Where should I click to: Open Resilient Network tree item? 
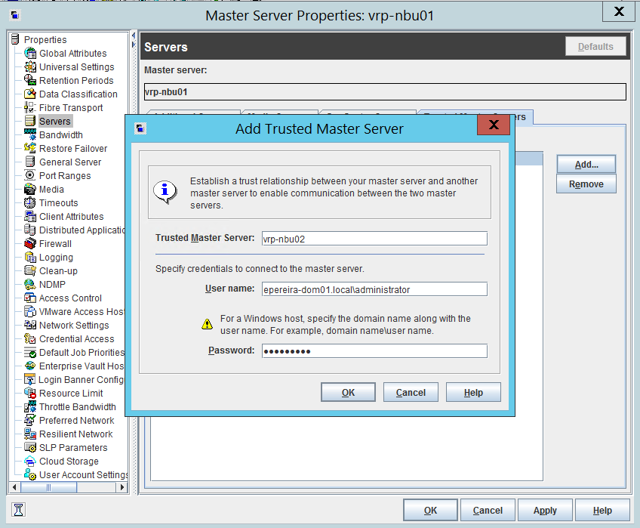tap(69, 434)
